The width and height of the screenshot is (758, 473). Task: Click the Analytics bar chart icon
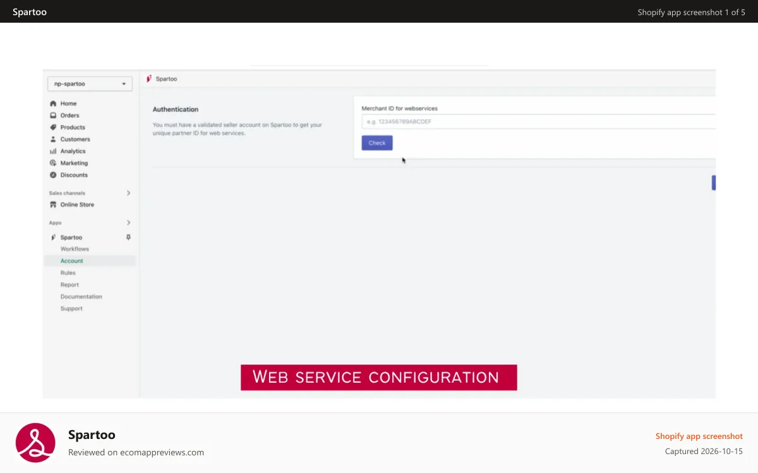(53, 151)
